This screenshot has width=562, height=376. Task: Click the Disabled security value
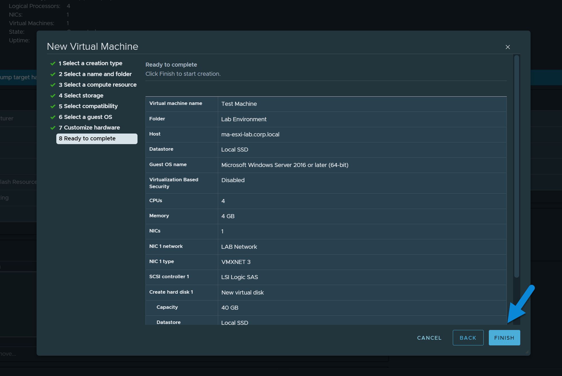tap(233, 180)
